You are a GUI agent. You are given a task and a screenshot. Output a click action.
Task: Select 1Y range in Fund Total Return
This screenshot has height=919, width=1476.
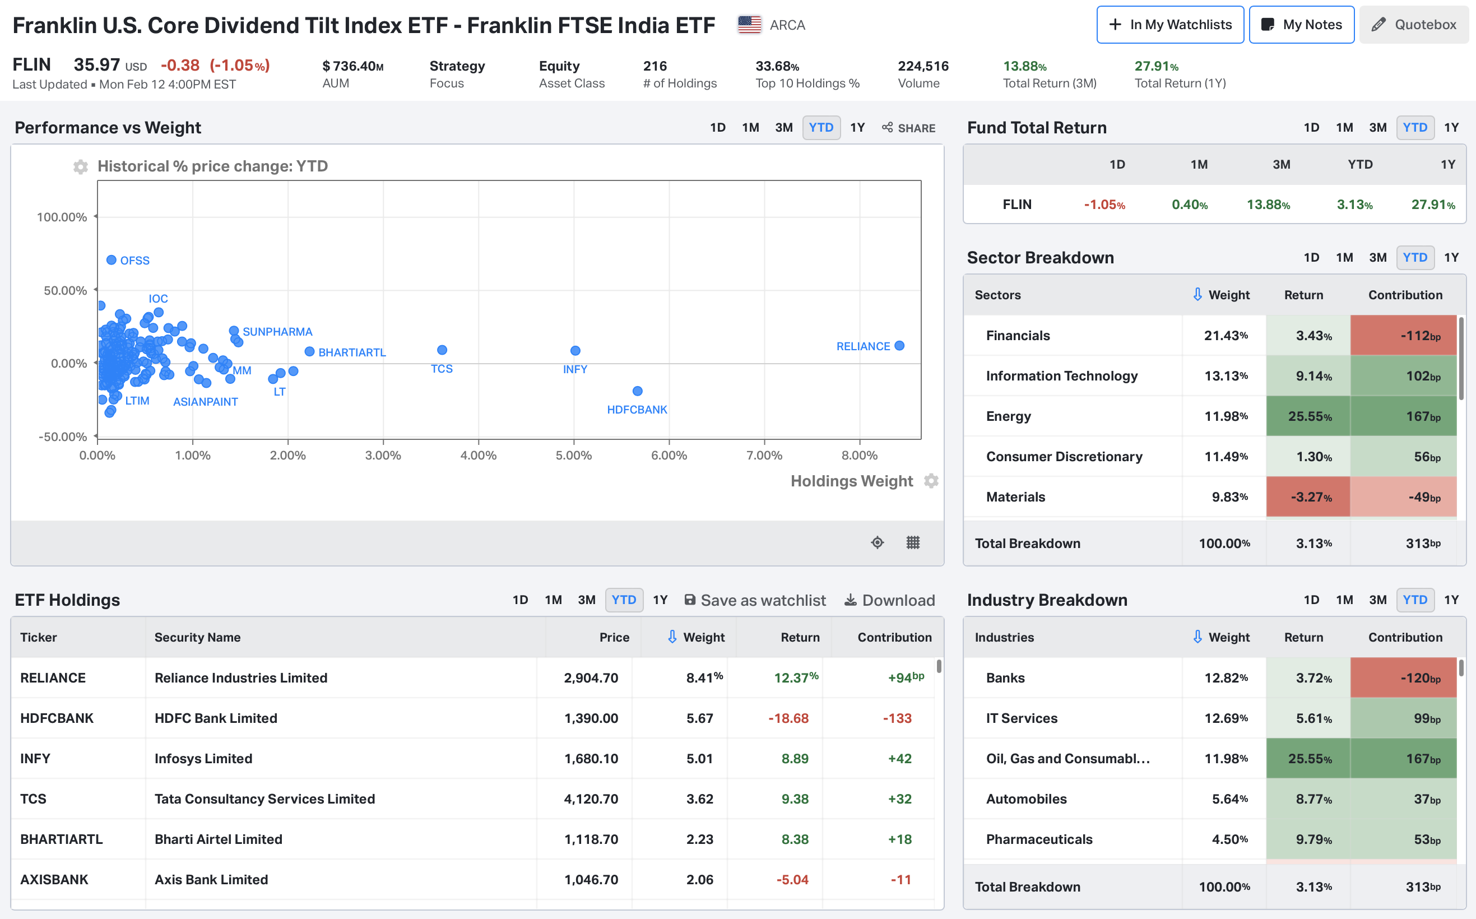pos(1451,128)
